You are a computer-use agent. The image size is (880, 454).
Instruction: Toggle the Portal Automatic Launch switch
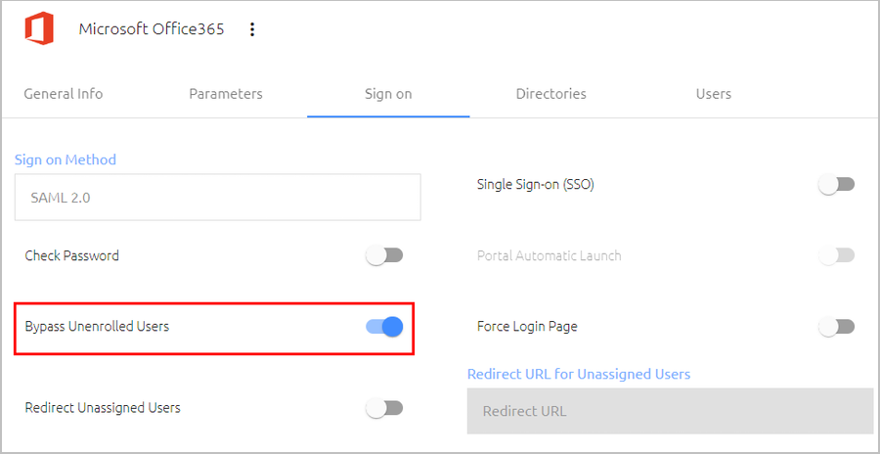[836, 256]
